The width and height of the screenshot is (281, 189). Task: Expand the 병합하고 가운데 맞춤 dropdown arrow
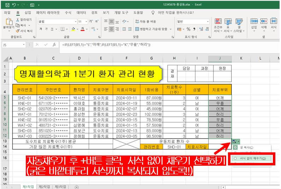pyautogui.click(x=171, y=29)
